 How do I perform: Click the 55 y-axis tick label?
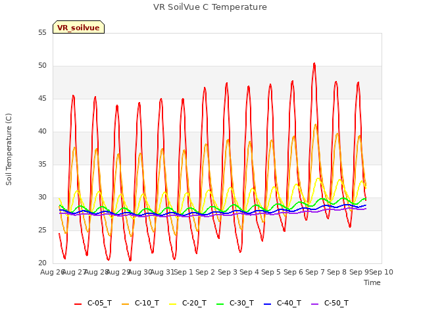[42, 33]
